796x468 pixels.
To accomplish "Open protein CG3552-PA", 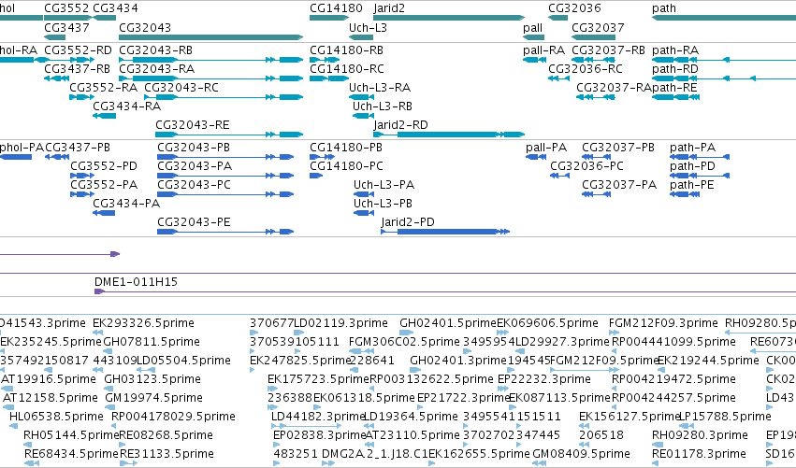I will (104, 185).
